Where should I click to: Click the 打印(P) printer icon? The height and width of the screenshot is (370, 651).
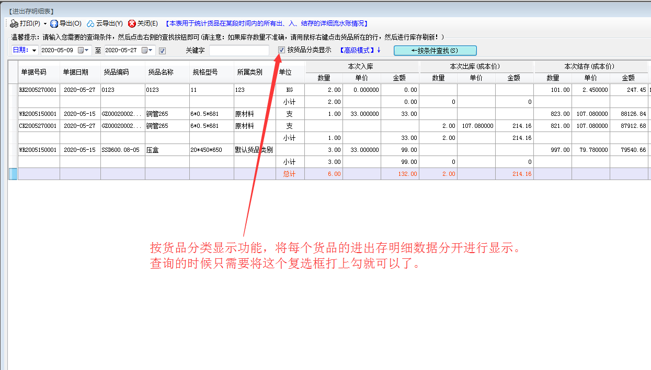[14, 23]
